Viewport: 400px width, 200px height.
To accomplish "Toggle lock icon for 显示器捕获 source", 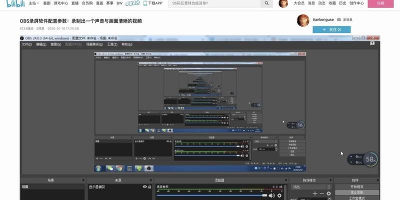I will (149, 186).
